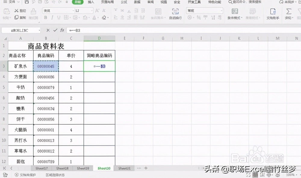
Task: Open the Formulas ribbon tab
Action: [124, 2]
